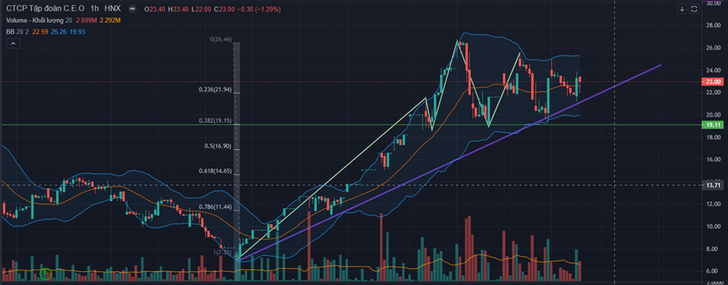Screen dimensions: 728x285
Task: Click the Fibonacci level label 0(26.44)
Action: point(220,40)
